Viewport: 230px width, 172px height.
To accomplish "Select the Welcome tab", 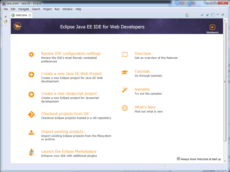I will pos(21,15).
